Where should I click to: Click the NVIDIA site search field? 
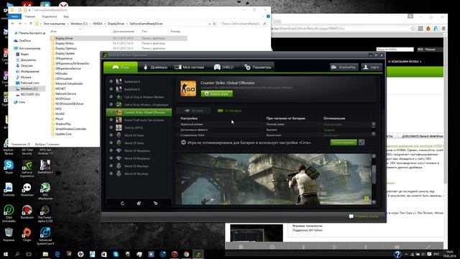[395, 50]
